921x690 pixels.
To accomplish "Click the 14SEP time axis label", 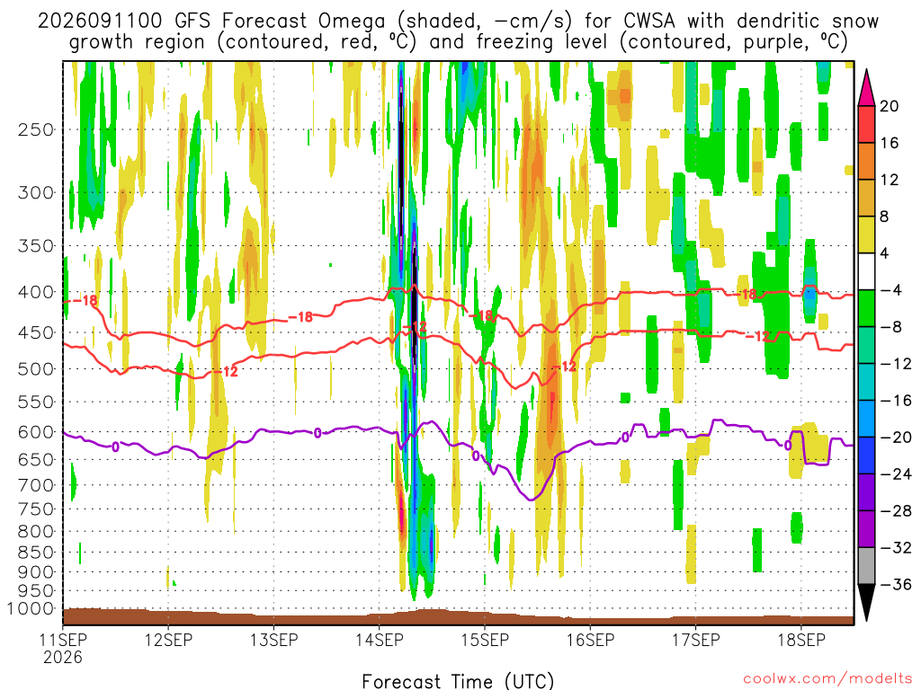I will click(x=380, y=640).
